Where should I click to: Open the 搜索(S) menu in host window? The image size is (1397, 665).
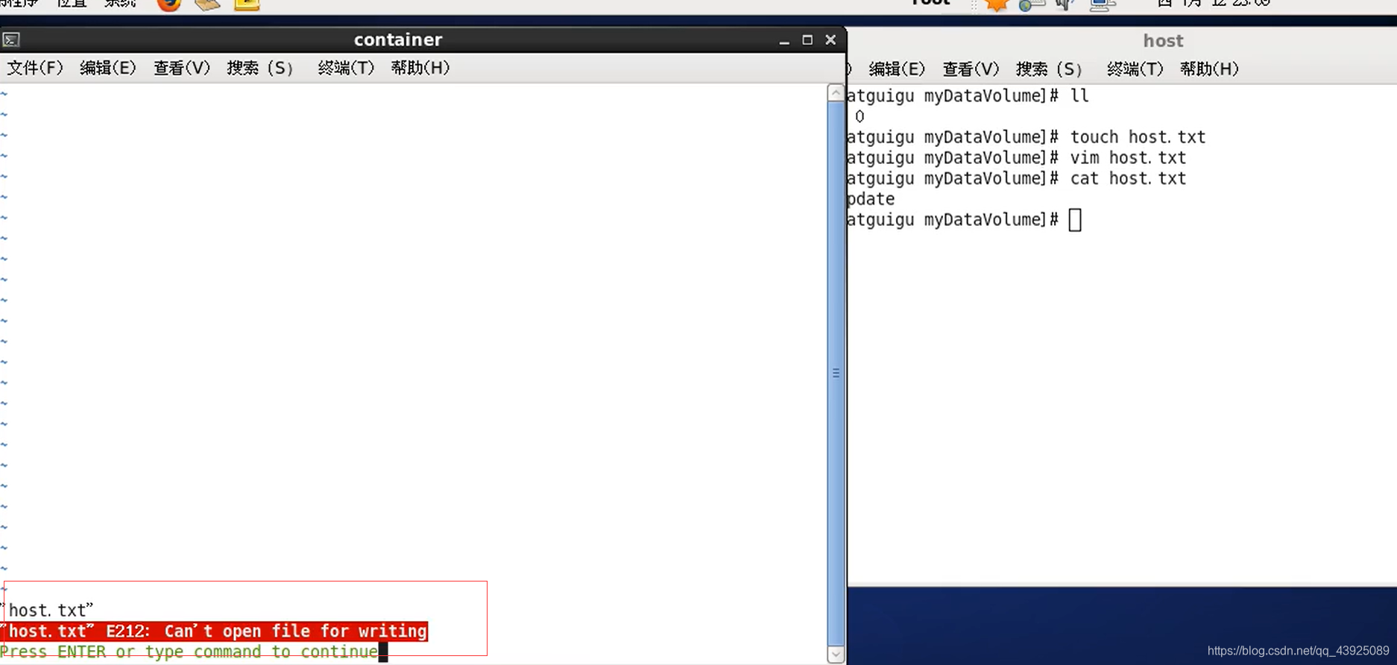pyautogui.click(x=1049, y=69)
